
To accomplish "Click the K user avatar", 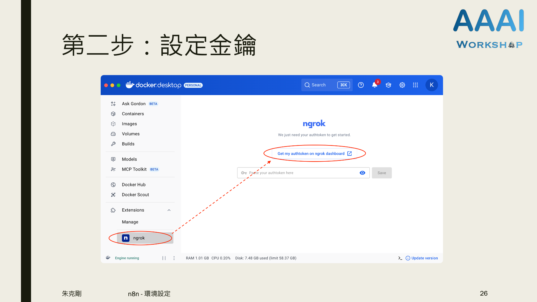I will click(x=432, y=85).
